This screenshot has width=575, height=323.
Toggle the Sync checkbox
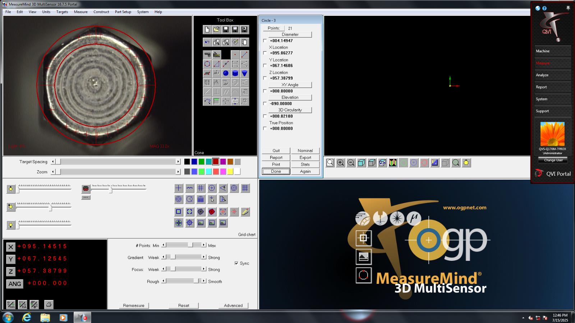(236, 263)
